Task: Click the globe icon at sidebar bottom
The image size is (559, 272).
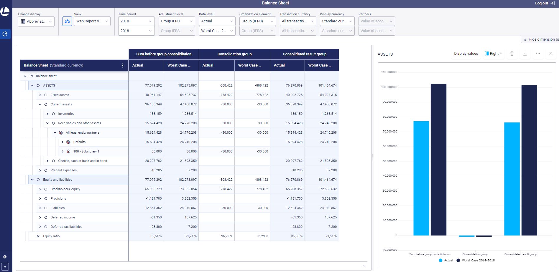Action: [5, 256]
